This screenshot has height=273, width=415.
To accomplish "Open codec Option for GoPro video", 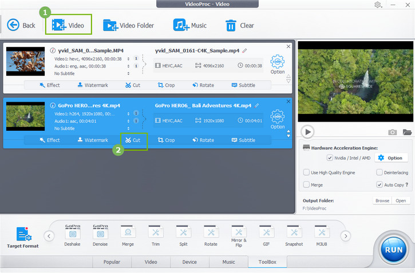I will click(x=278, y=119).
